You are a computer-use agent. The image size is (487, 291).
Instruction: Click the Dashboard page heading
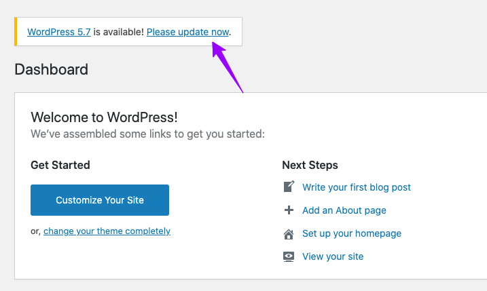tap(51, 69)
